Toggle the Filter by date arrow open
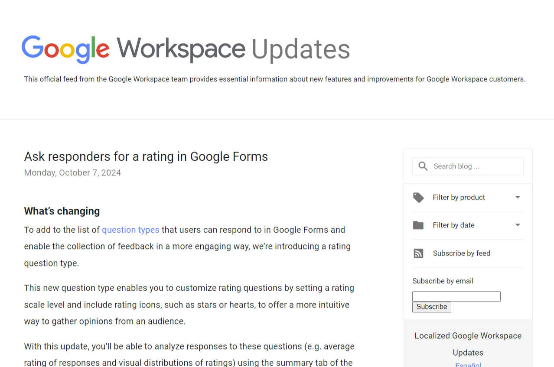 click(518, 225)
